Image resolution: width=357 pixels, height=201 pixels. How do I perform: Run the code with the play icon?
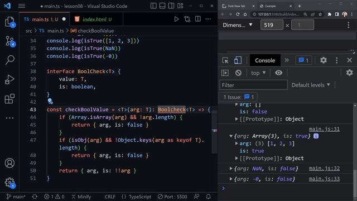coord(176,19)
